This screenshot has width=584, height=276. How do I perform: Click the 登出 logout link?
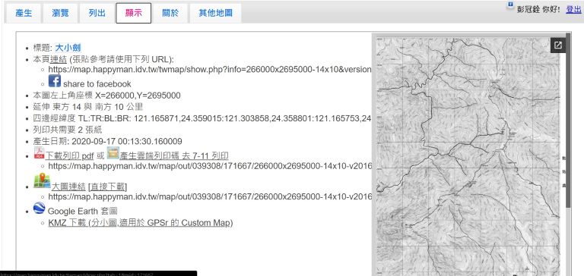tap(573, 10)
